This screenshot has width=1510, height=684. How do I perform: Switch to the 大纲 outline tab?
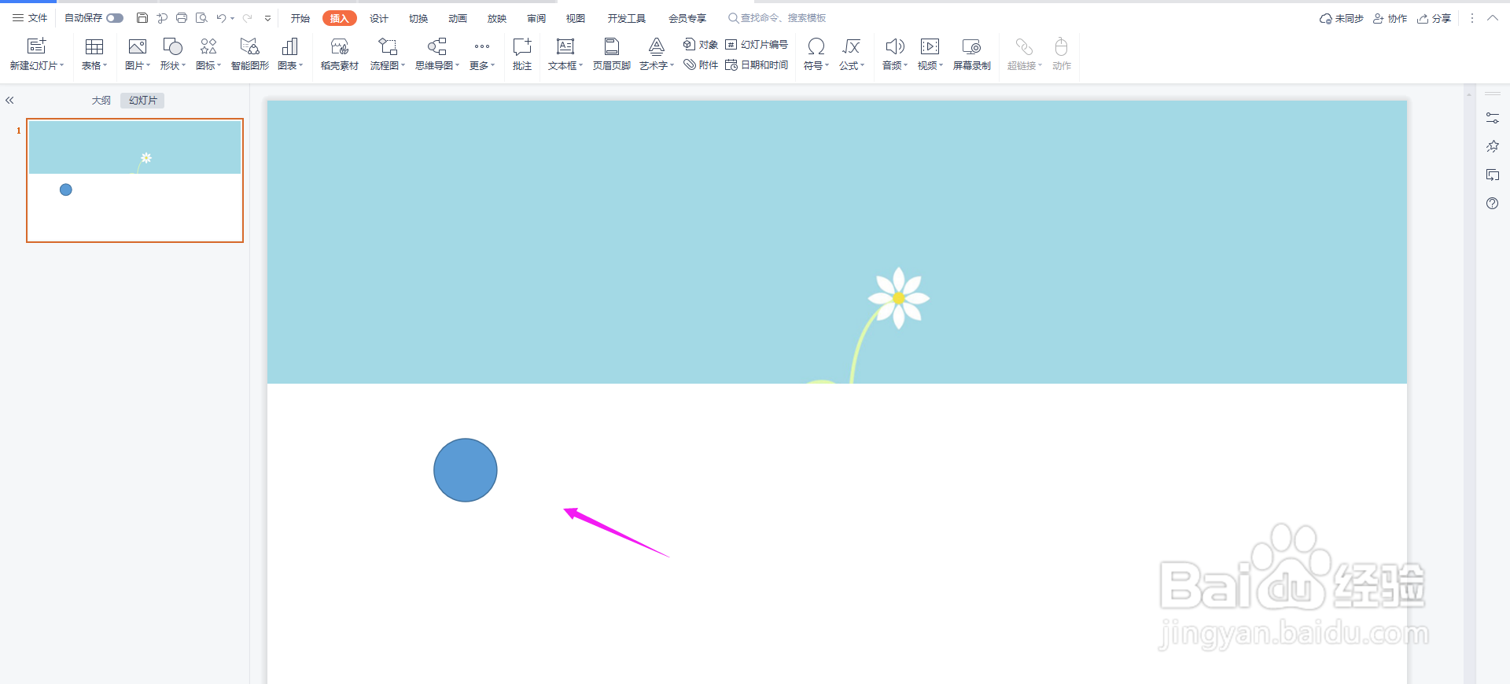point(101,101)
